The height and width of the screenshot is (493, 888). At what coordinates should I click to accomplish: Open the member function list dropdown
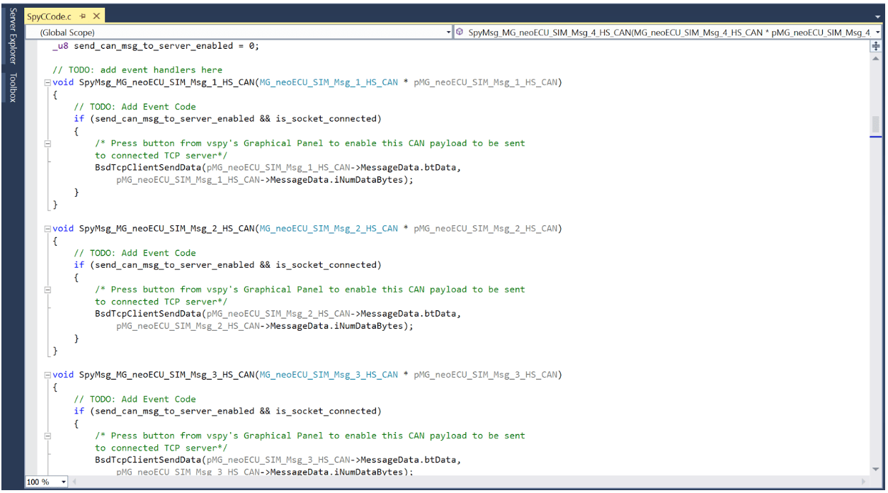(x=878, y=33)
